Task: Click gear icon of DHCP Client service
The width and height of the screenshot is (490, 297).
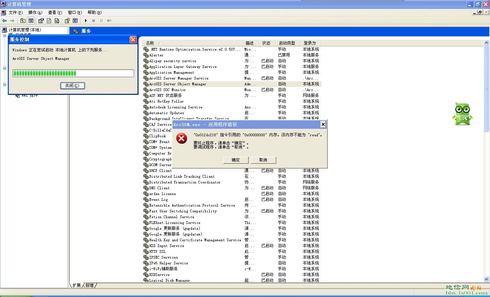Action: click(146, 171)
